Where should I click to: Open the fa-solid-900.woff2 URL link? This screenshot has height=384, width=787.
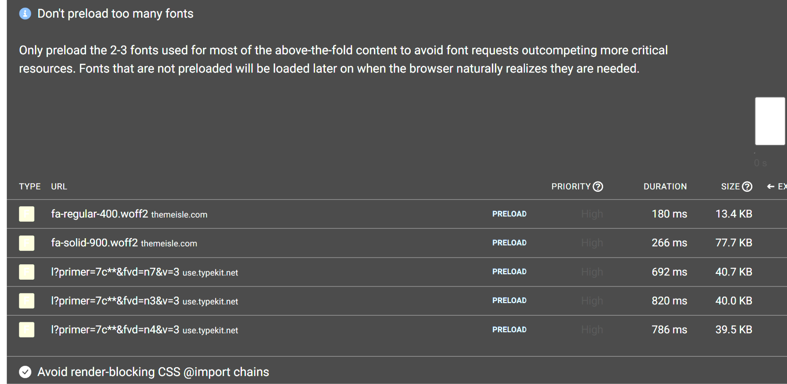[x=94, y=243]
